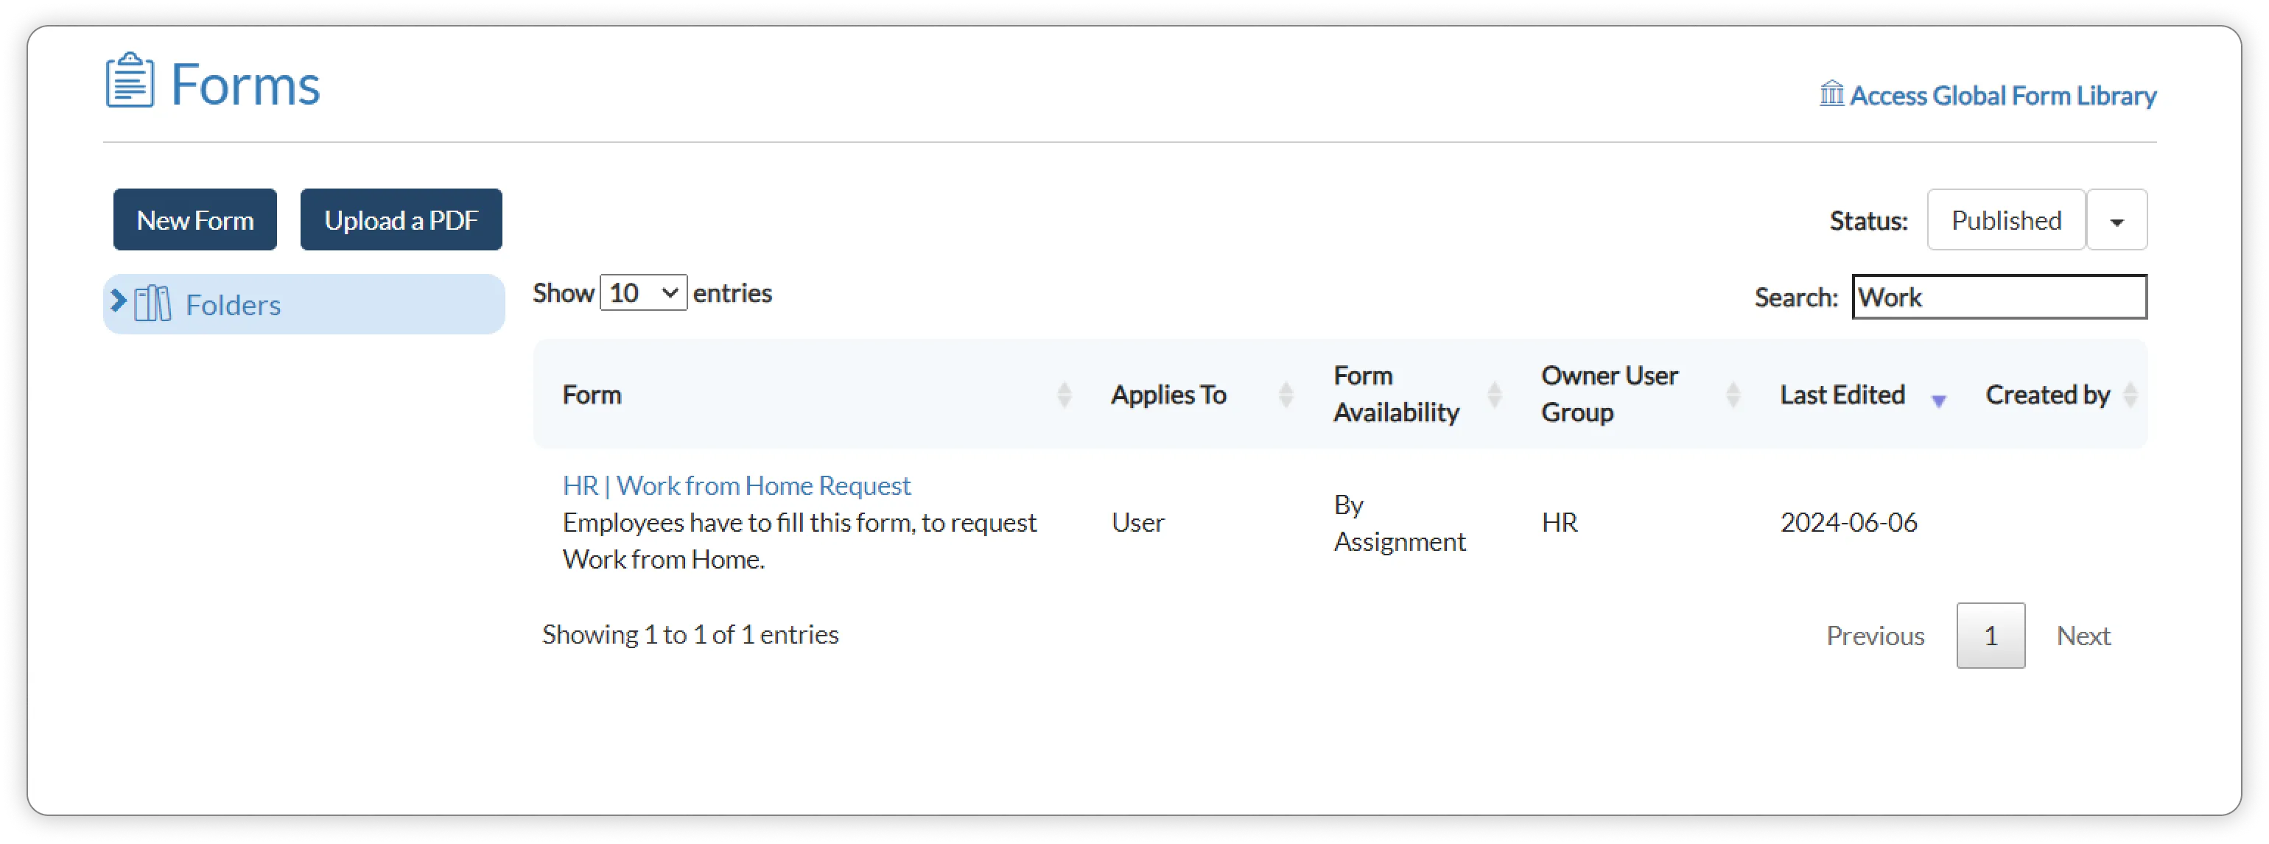The width and height of the screenshot is (2269, 844).
Task: Sort by Applies To column arrows
Action: [x=1285, y=395]
